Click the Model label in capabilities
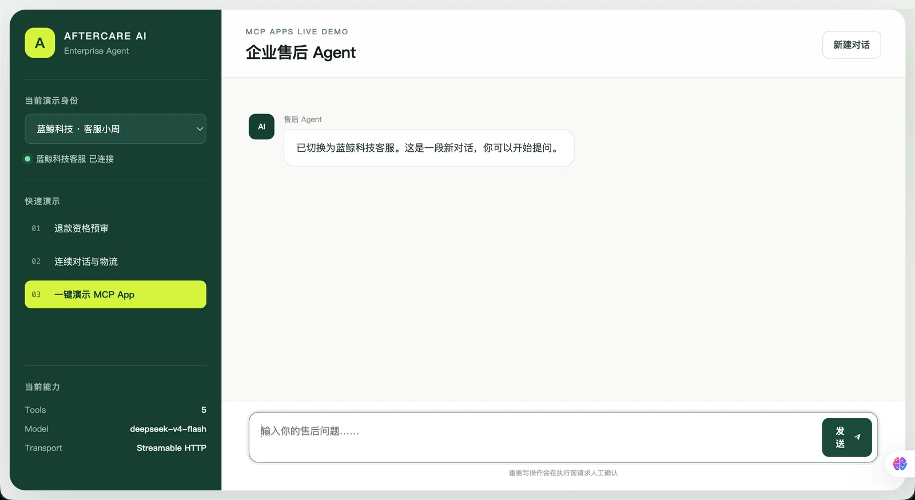This screenshot has height=500, width=915. [37, 429]
